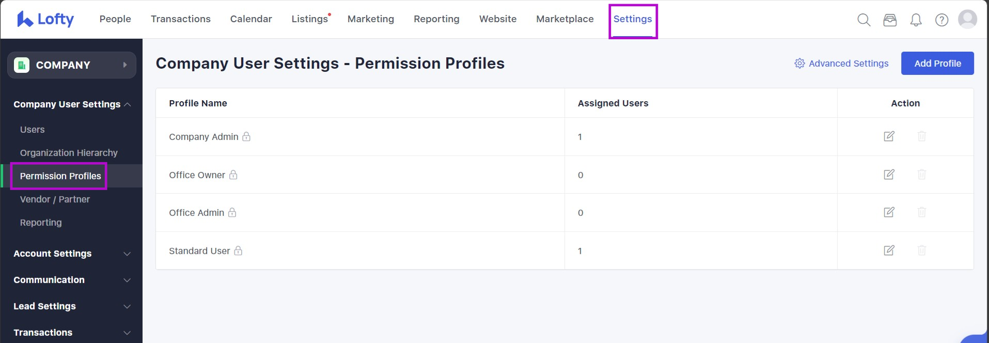Click edit icon for Standard User

coord(889,251)
